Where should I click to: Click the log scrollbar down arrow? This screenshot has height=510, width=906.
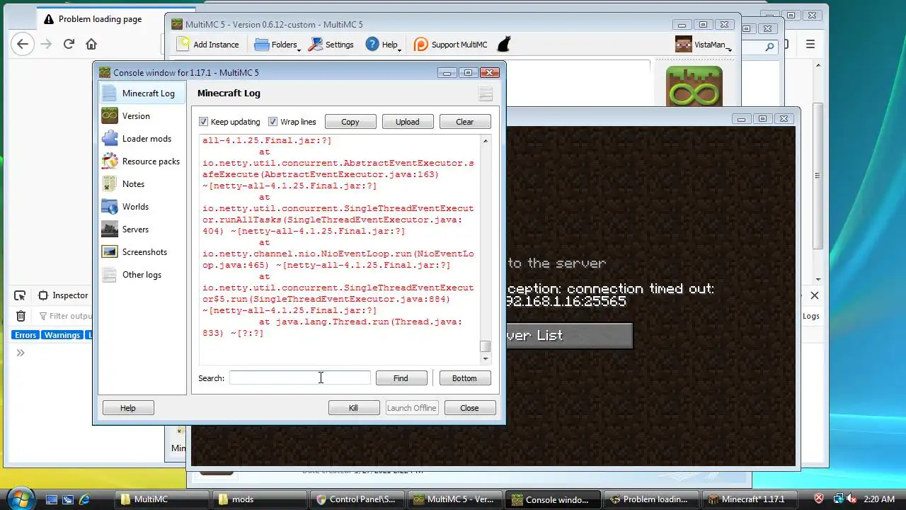tap(486, 359)
